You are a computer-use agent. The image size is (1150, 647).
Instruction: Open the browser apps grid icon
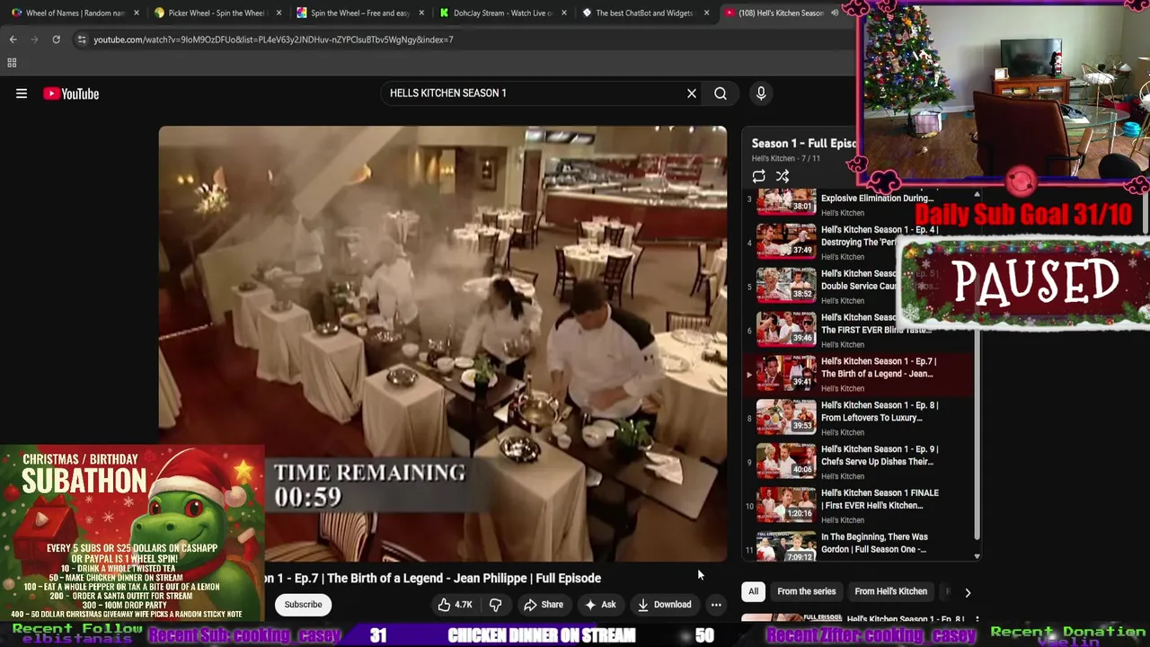click(12, 63)
